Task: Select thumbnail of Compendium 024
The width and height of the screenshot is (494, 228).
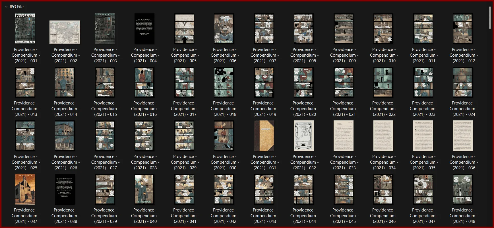Action: (463, 82)
